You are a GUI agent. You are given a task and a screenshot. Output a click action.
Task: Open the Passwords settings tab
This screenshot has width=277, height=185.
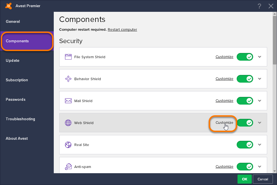tap(27, 99)
